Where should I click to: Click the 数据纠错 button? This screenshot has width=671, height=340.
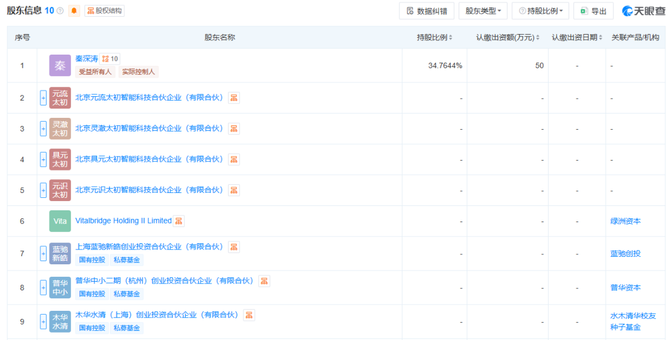click(427, 11)
